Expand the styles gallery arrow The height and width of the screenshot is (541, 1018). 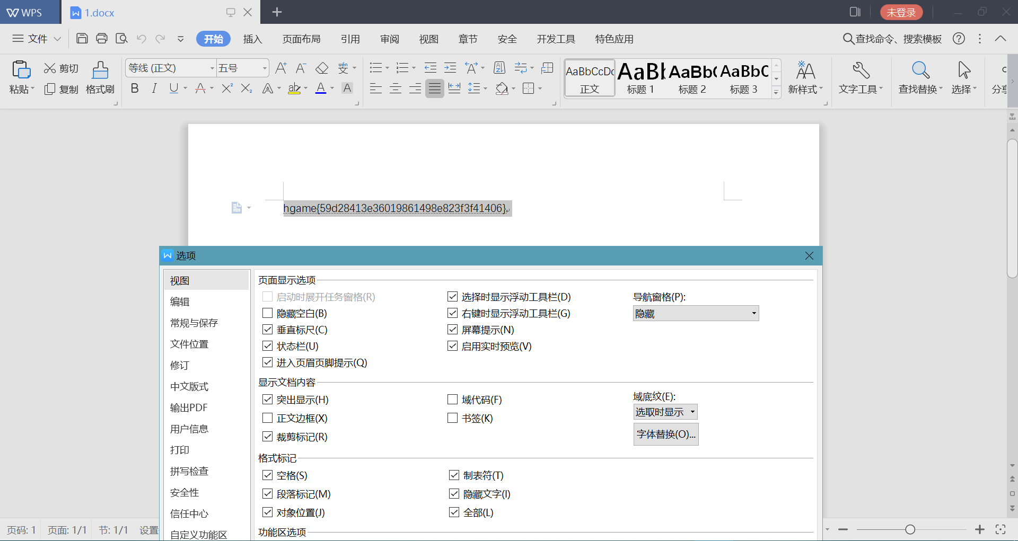click(x=776, y=92)
